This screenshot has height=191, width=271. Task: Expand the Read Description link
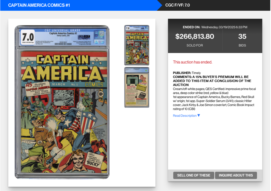pyautogui.click(x=185, y=116)
